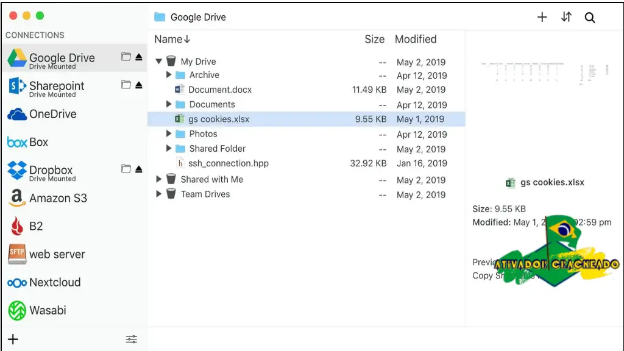Select the B2 Backblaze connection
Viewport: 624px width, 351px height.
pyautogui.click(x=74, y=226)
